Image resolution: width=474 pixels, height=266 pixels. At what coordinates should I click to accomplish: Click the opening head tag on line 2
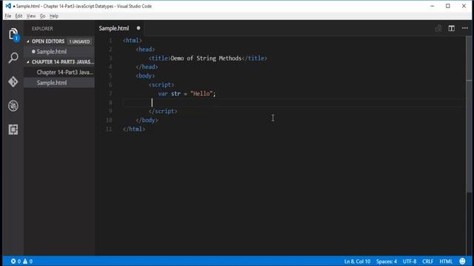[145, 50]
